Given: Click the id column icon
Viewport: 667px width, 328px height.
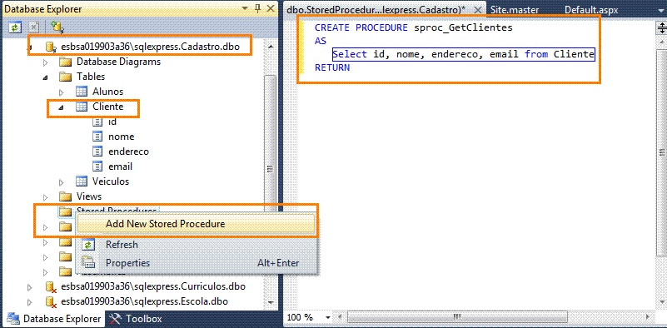Looking at the screenshot, I should tap(97, 122).
